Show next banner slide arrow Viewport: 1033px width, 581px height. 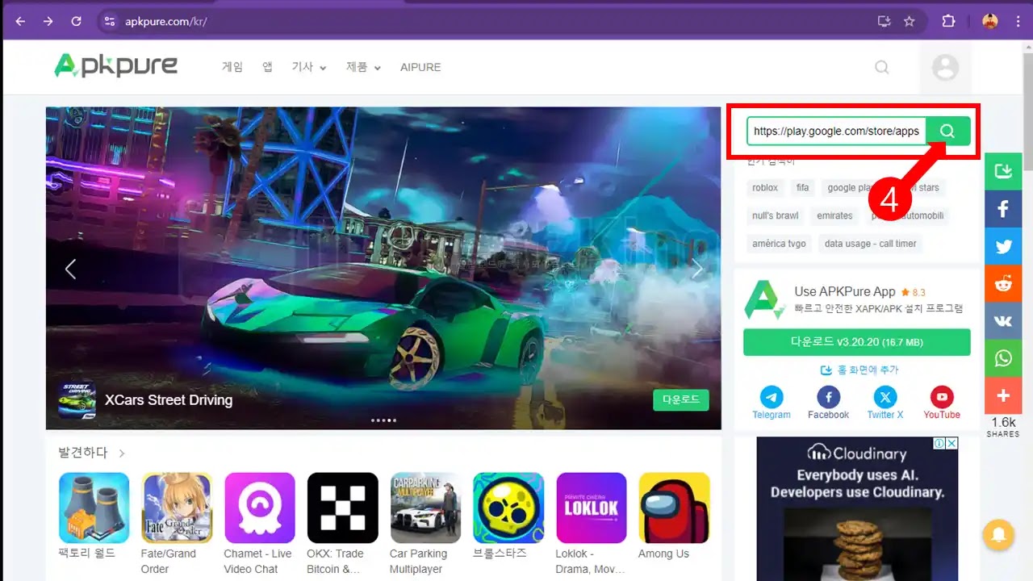(697, 269)
